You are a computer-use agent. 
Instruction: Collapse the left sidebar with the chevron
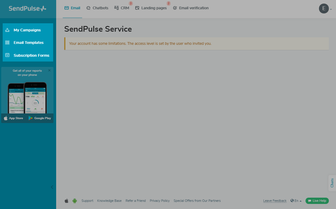point(52,187)
